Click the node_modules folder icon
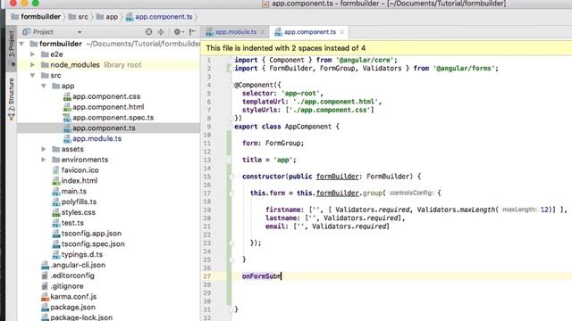Viewport: 572px width, 321px height. pos(45,65)
